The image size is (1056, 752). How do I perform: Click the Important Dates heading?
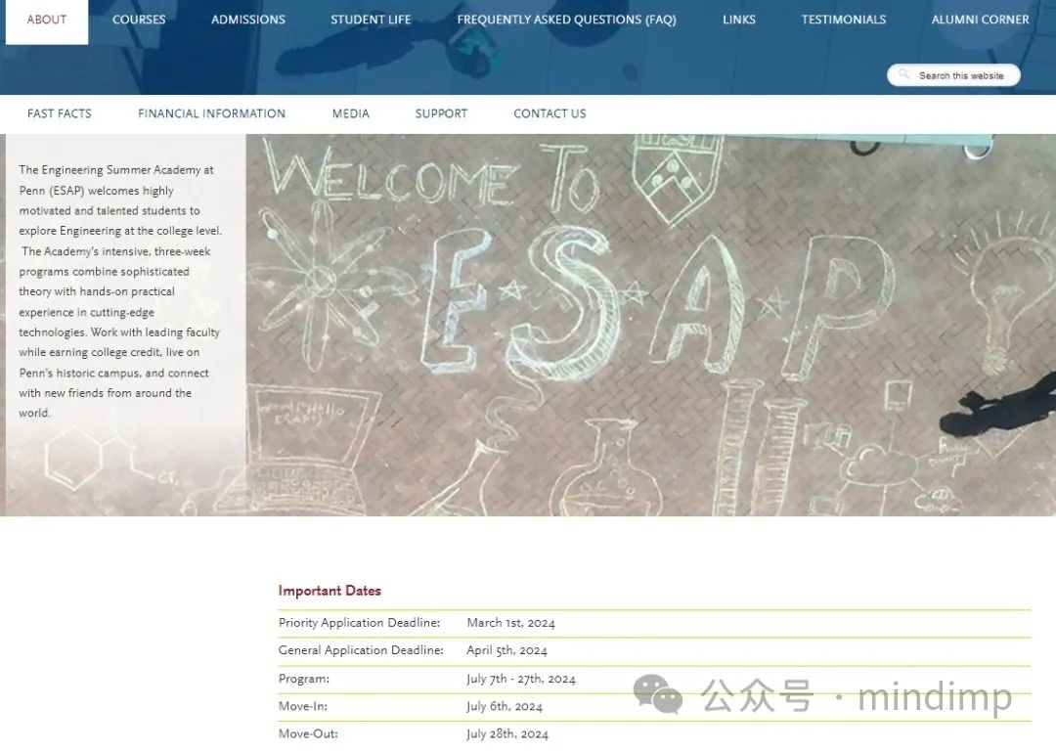click(330, 591)
